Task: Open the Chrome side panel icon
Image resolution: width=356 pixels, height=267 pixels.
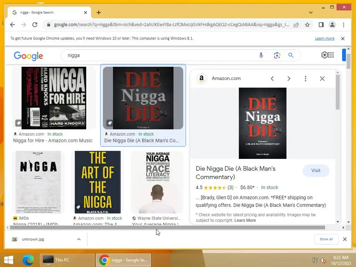Action: pyautogui.click(x=321, y=25)
